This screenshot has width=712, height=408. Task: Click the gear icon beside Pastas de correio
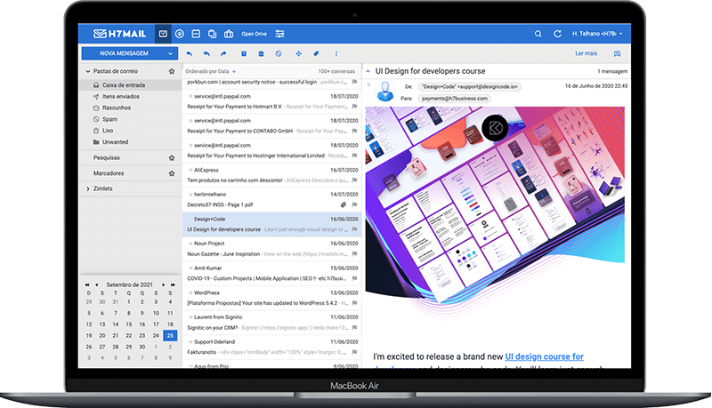tap(172, 71)
